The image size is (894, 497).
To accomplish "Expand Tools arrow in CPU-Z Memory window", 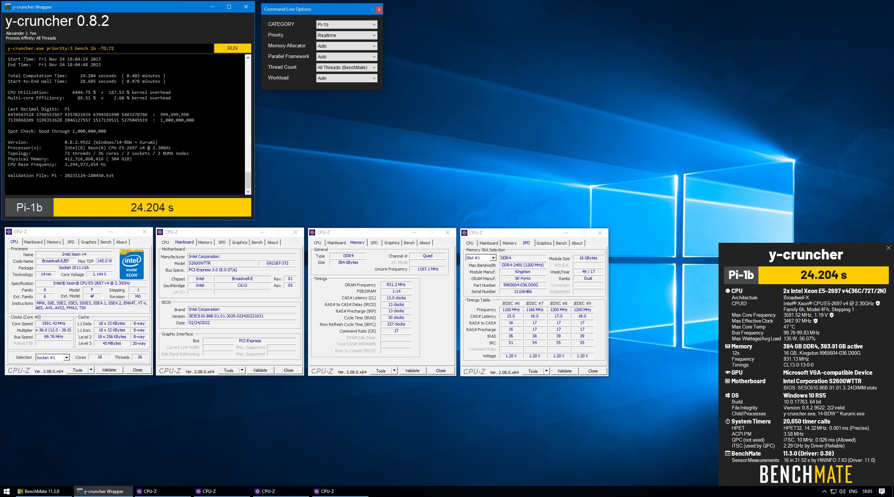I will point(394,371).
